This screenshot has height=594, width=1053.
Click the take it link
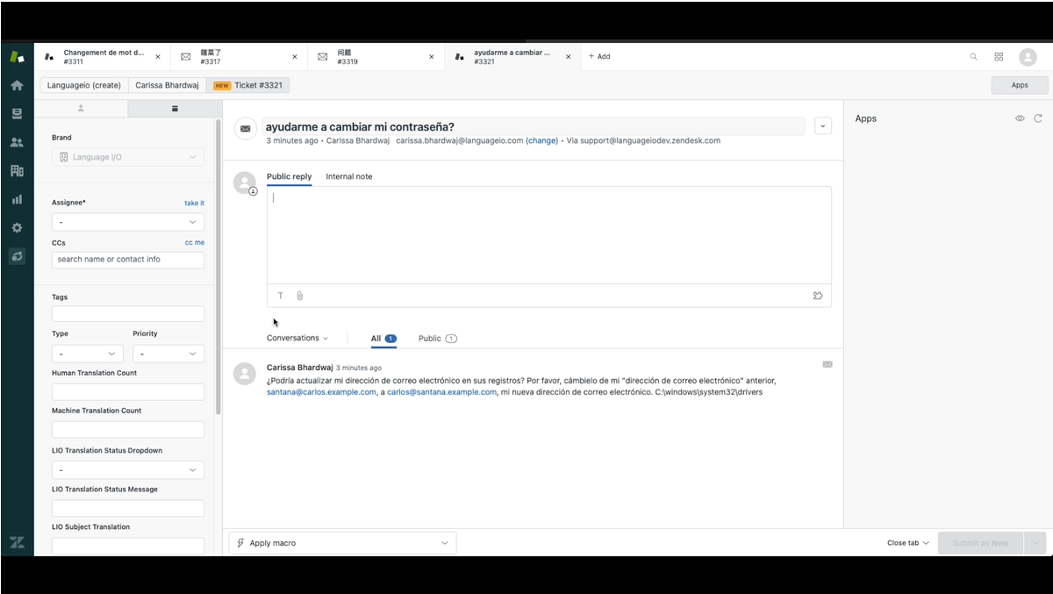coord(194,203)
